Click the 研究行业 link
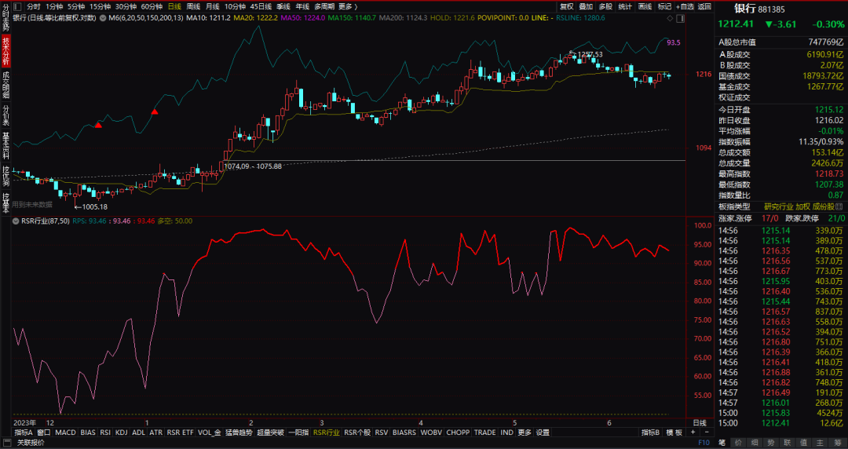848x449 pixels. coord(778,206)
